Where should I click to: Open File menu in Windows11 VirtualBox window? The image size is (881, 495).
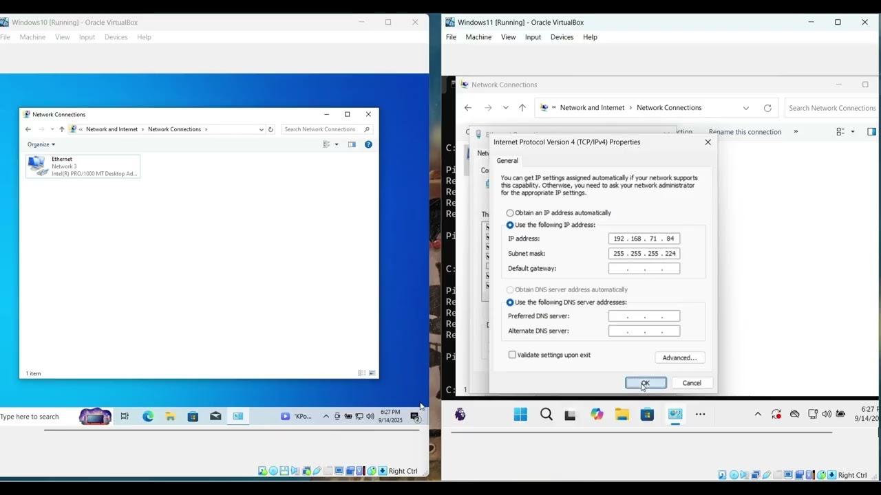[451, 37]
